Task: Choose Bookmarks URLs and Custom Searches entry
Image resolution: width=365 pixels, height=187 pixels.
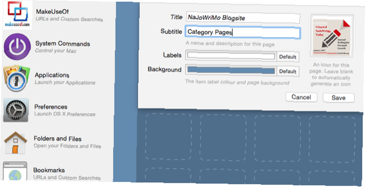Action: point(67,174)
